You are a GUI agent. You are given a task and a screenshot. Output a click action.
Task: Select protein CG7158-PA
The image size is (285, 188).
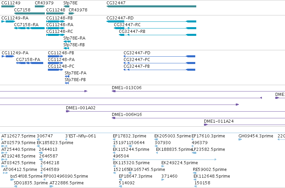point(29,63)
